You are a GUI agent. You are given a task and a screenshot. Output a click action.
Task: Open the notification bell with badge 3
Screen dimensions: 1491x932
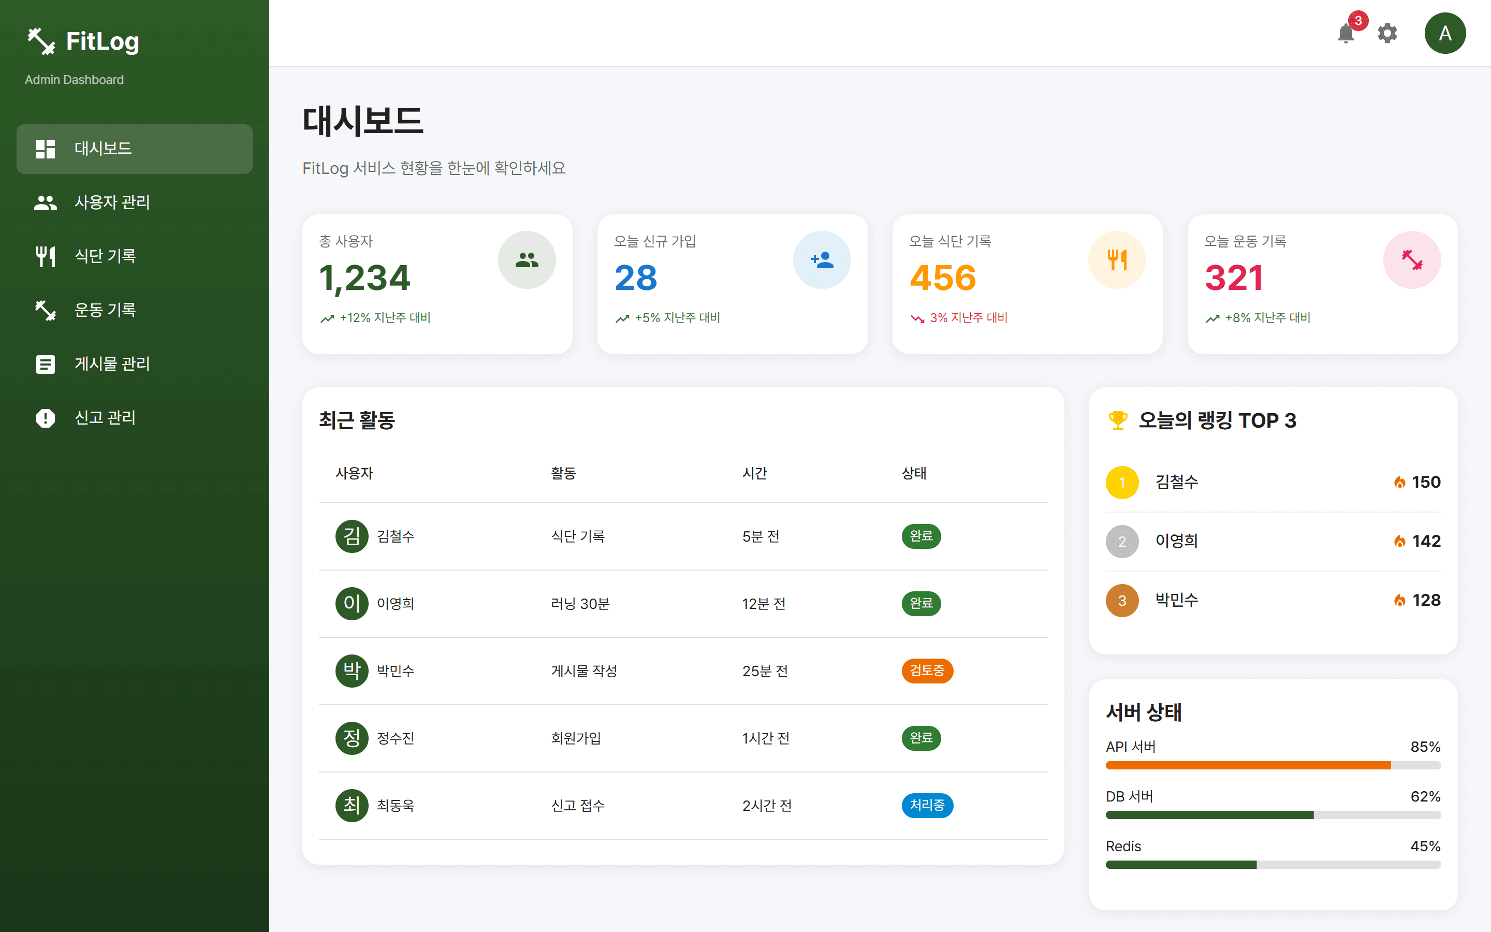[1347, 35]
